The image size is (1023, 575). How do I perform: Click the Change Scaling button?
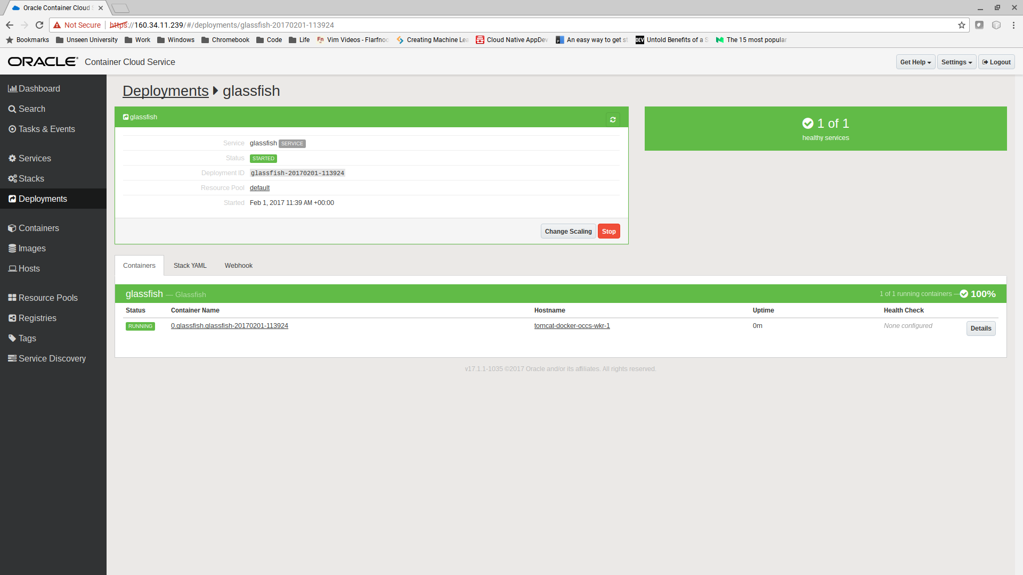tap(567, 231)
